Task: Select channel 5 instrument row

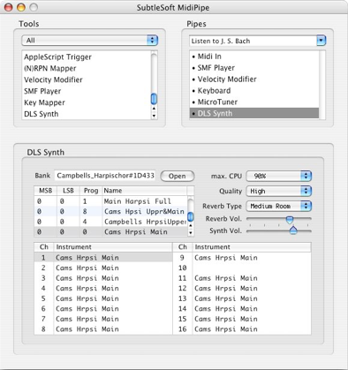Action: click(103, 298)
